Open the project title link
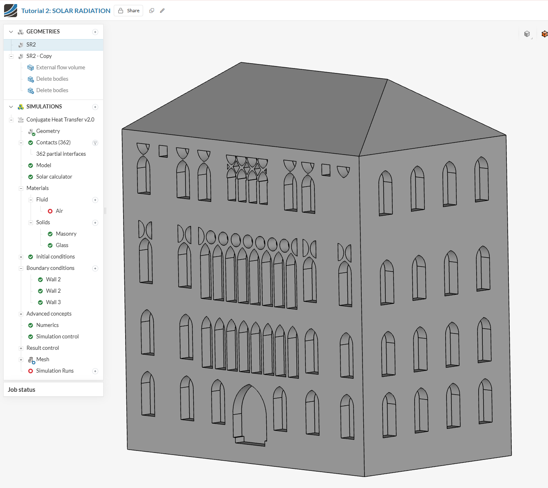The image size is (548, 488). click(x=66, y=11)
